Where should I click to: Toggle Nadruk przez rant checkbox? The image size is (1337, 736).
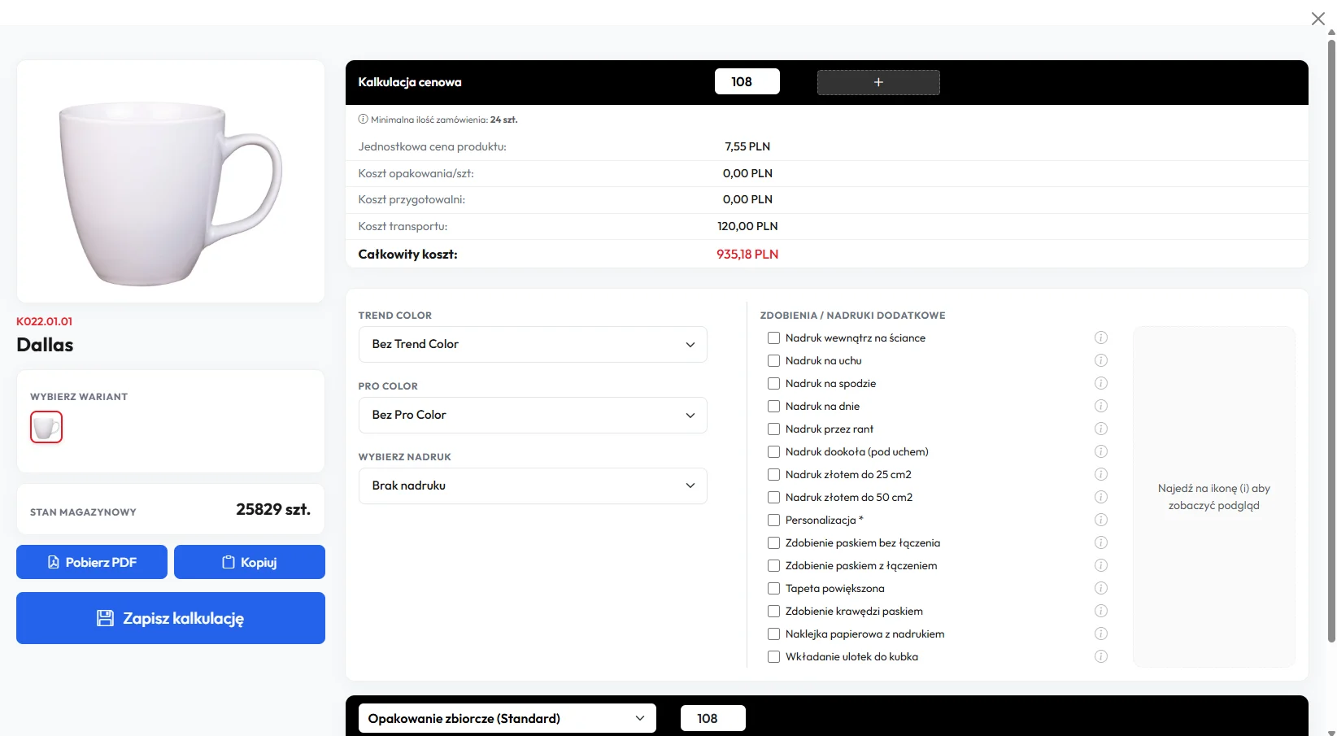(773, 429)
